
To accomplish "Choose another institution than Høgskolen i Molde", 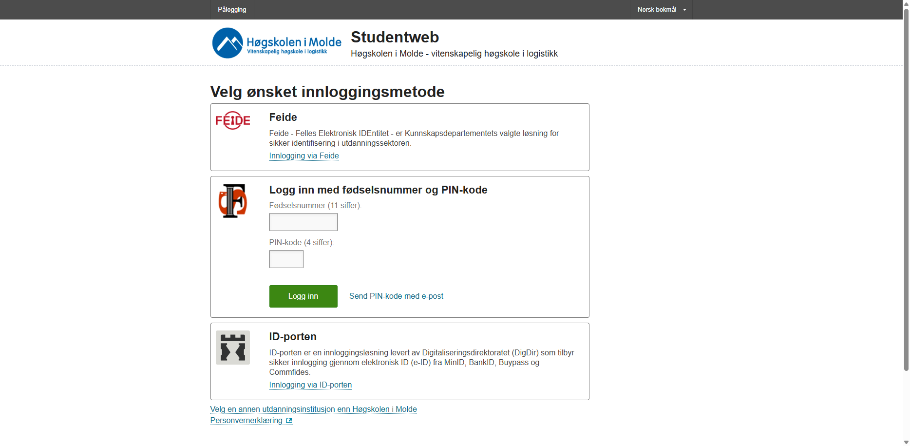I will point(313,409).
